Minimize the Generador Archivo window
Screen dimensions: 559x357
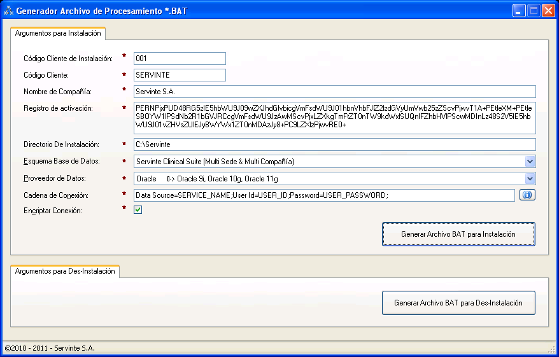pyautogui.click(x=519, y=11)
